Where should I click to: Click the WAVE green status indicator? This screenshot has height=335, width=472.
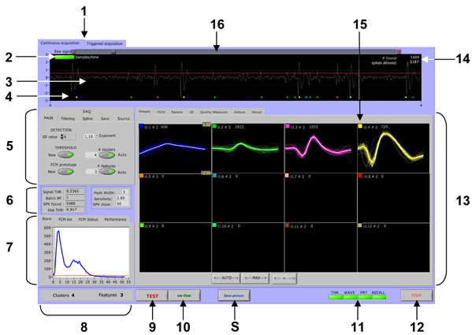click(x=350, y=297)
